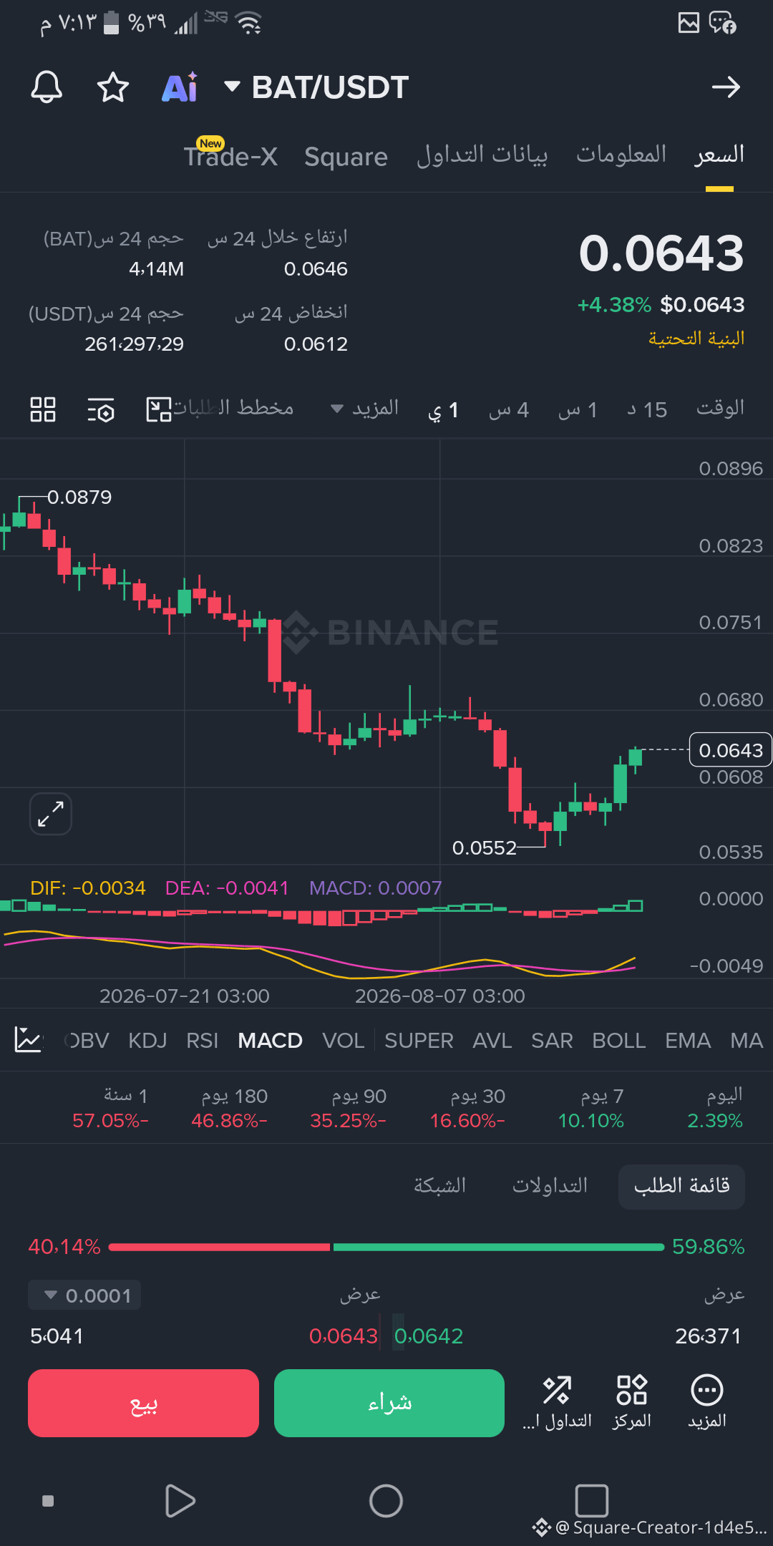The image size is (773, 1546).
Task: Tap the 180 يوم performance -46.86%
Action: 230,1108
